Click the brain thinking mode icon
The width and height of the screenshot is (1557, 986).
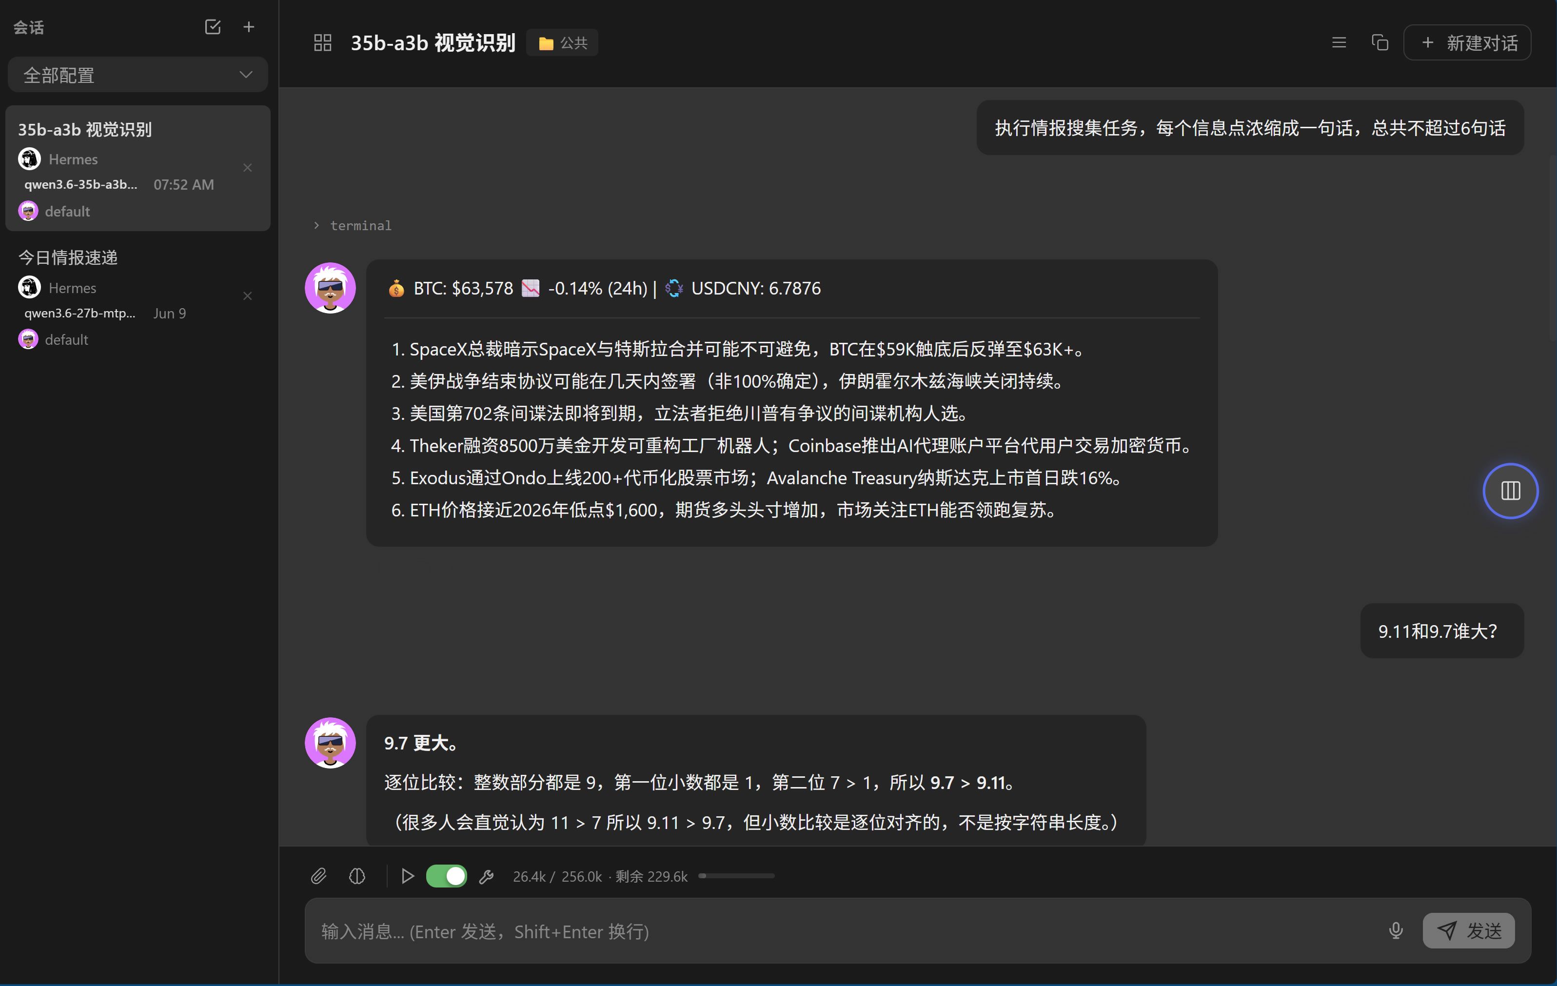(357, 876)
